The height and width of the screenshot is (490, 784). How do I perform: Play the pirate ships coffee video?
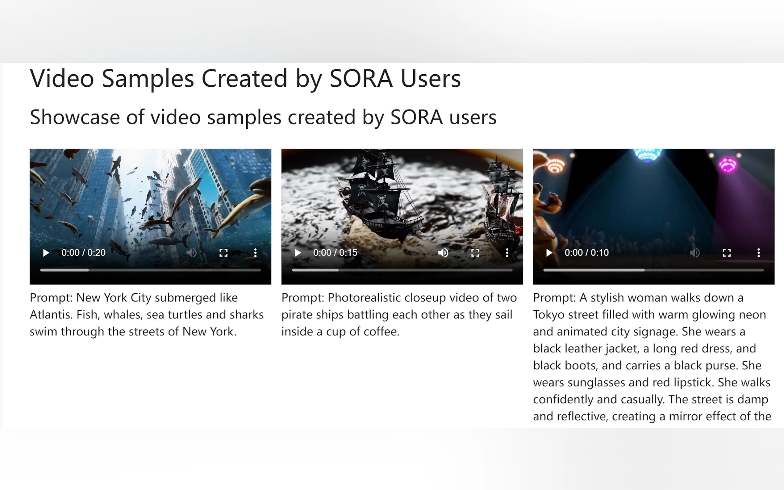[298, 253]
